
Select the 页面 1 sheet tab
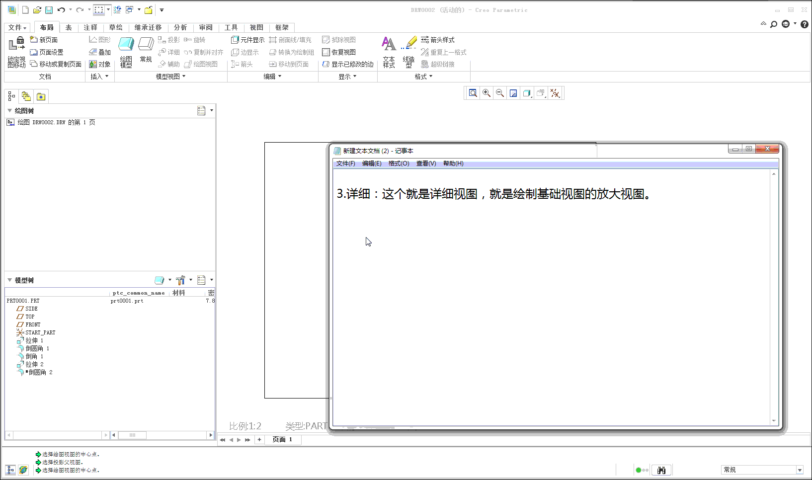(282, 439)
